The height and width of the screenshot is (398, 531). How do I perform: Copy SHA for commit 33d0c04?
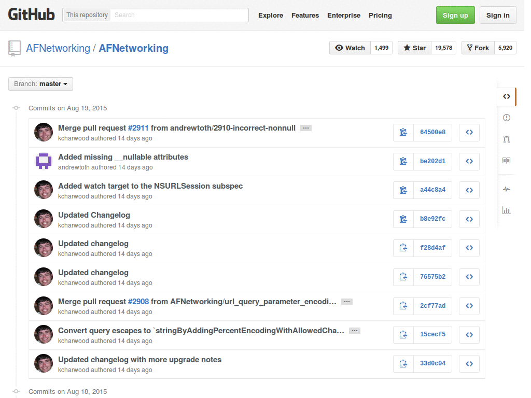click(x=403, y=364)
